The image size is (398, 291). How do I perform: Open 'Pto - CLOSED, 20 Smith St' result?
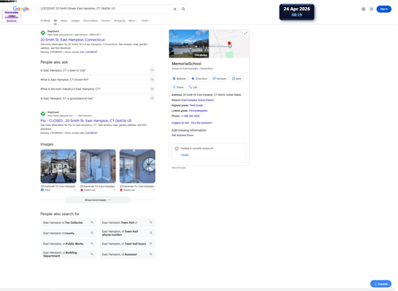[x=86, y=120]
